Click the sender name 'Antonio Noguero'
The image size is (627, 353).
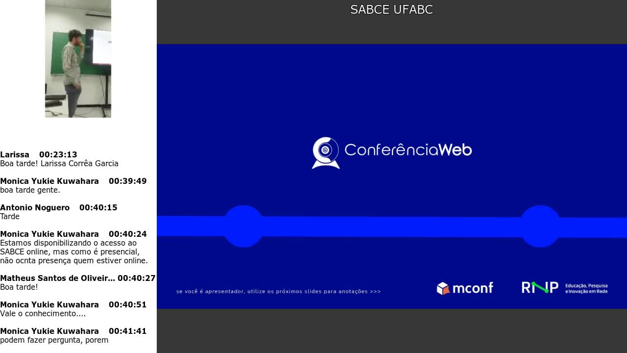(35, 208)
